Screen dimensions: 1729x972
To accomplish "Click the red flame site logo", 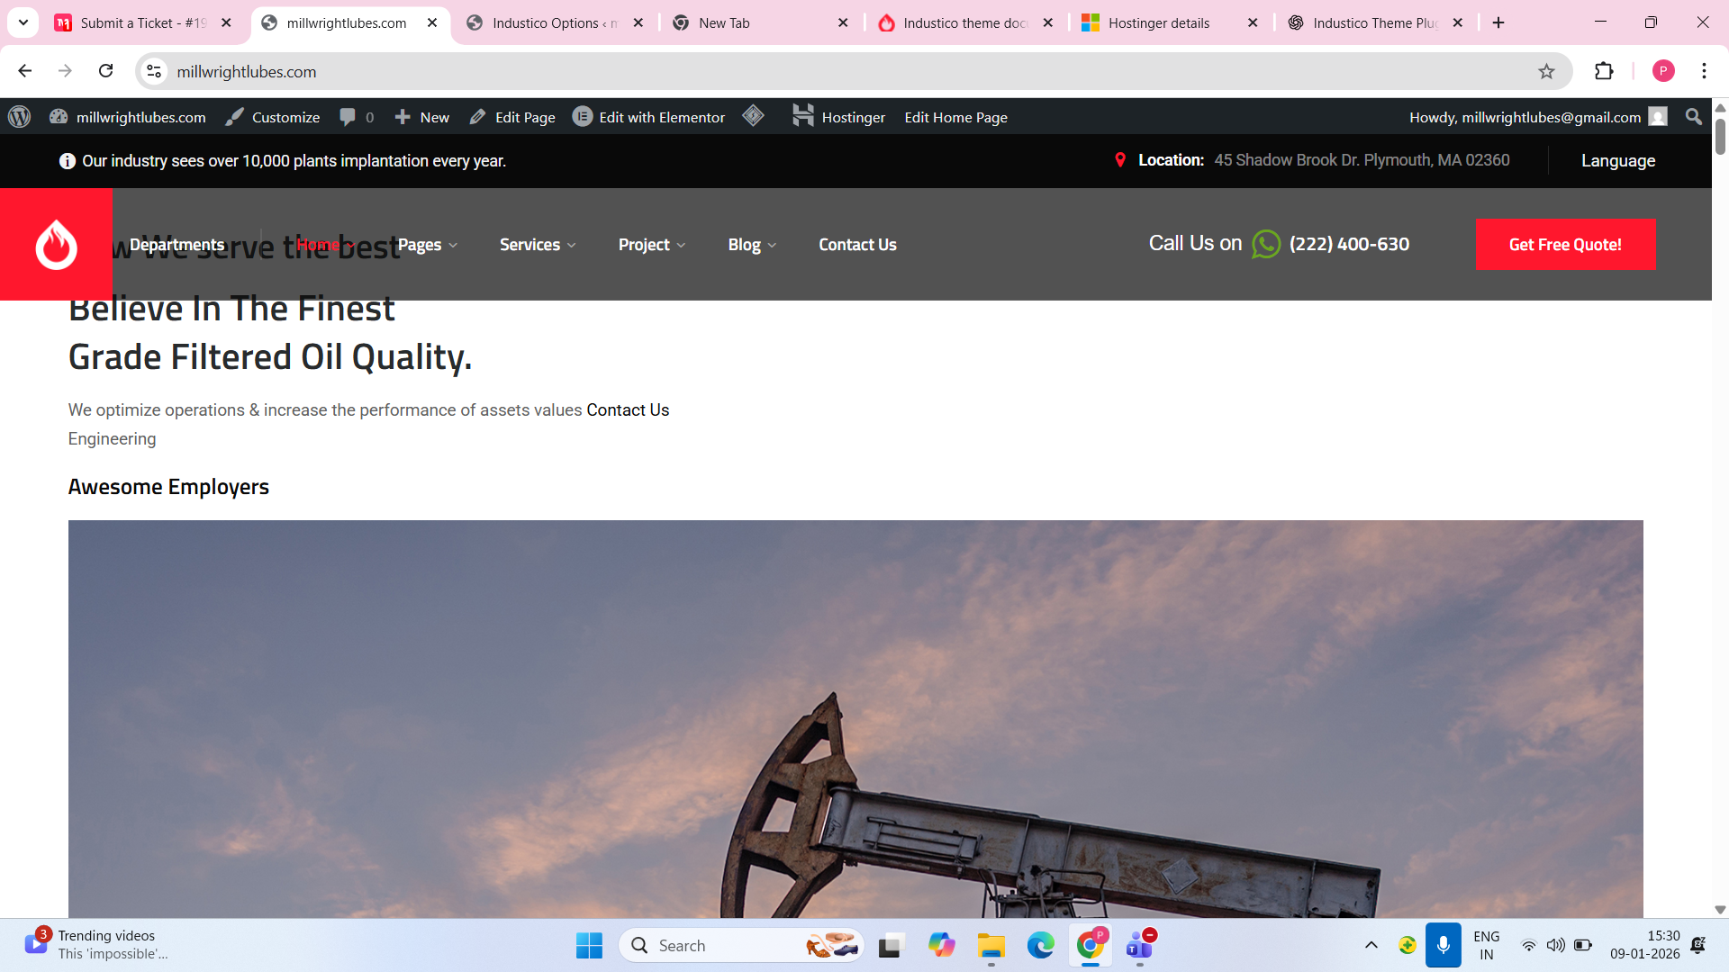I will tap(56, 245).
